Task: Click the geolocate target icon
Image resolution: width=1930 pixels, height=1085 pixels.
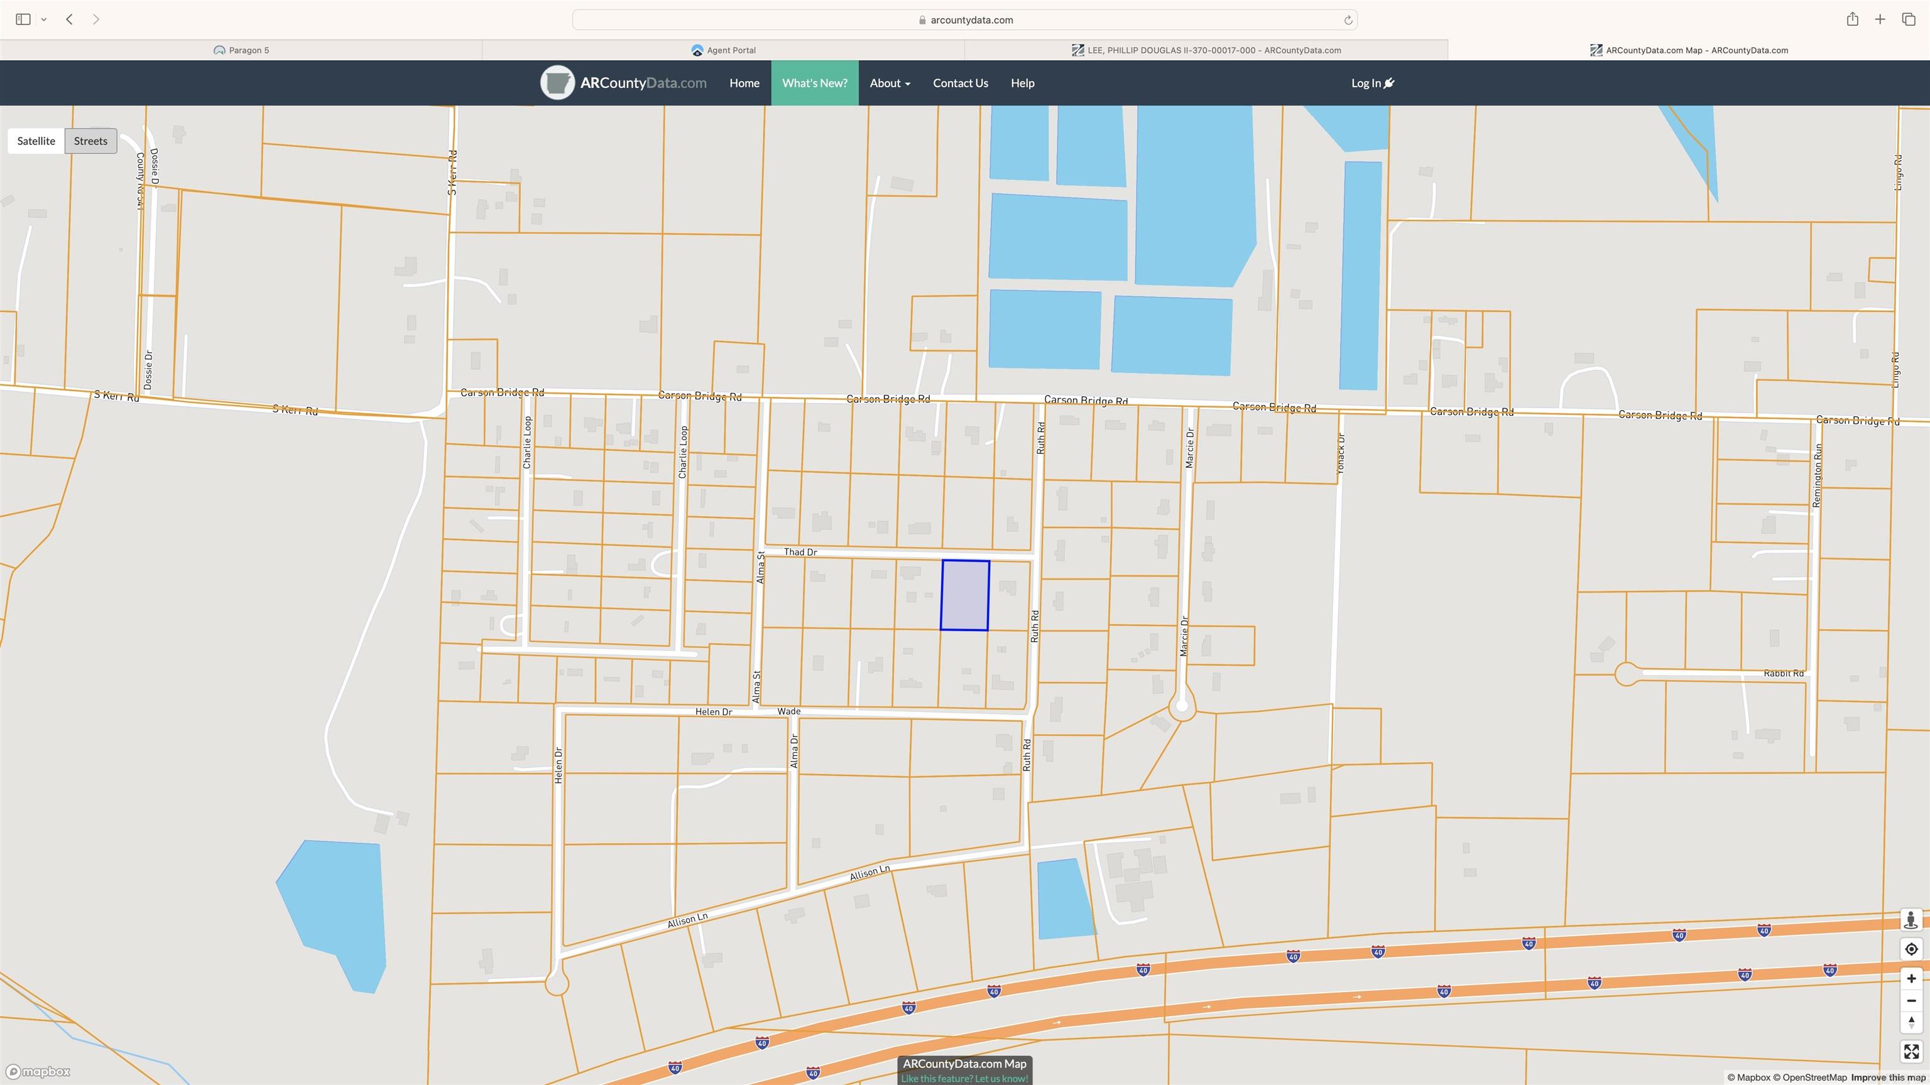Action: tap(1911, 949)
